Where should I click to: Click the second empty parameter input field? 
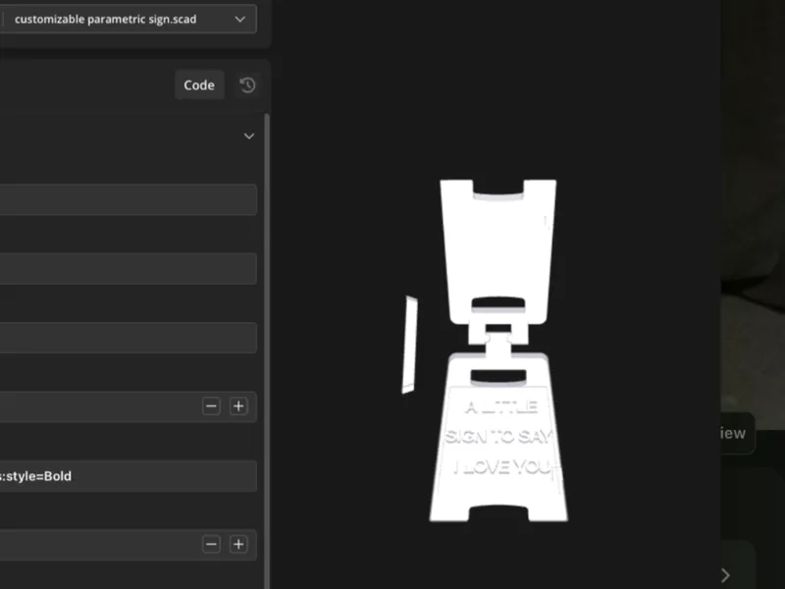click(129, 269)
